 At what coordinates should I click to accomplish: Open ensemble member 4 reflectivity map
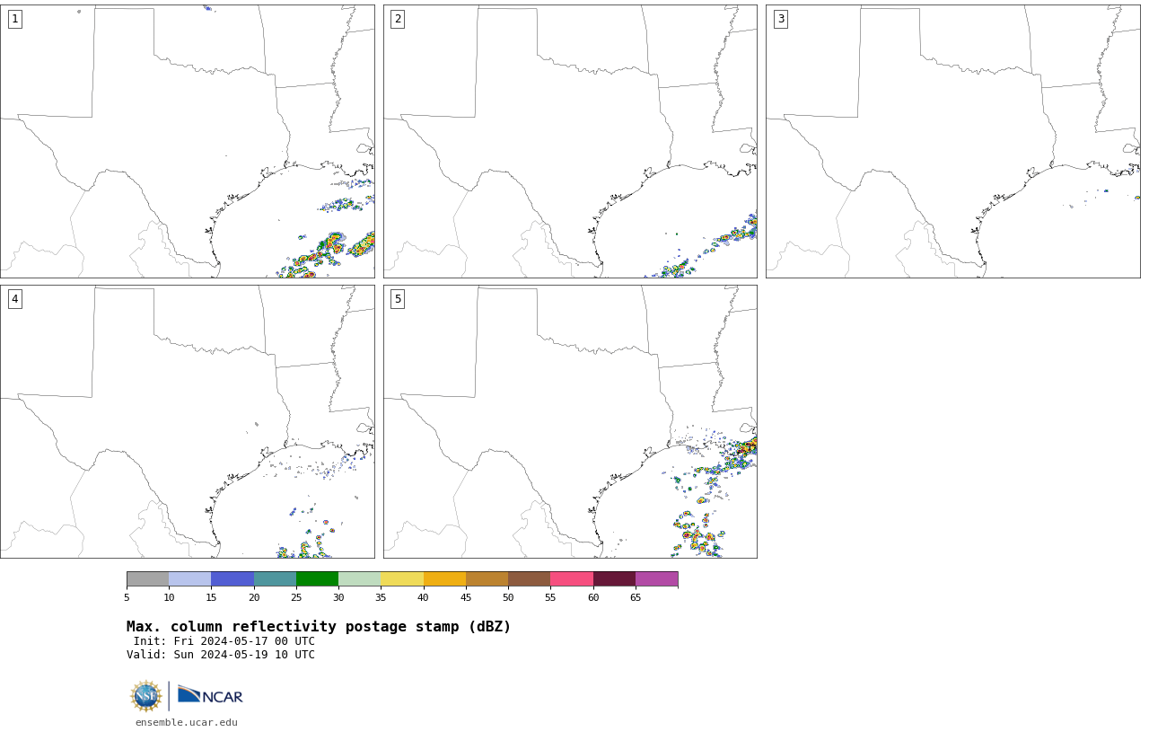click(188, 421)
